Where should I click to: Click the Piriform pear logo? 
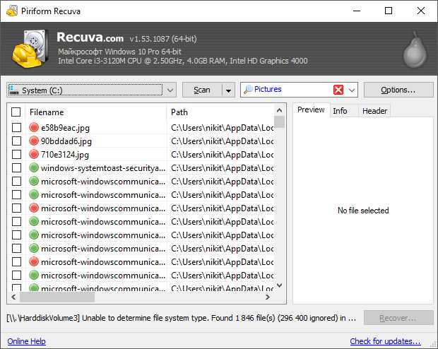(415, 49)
